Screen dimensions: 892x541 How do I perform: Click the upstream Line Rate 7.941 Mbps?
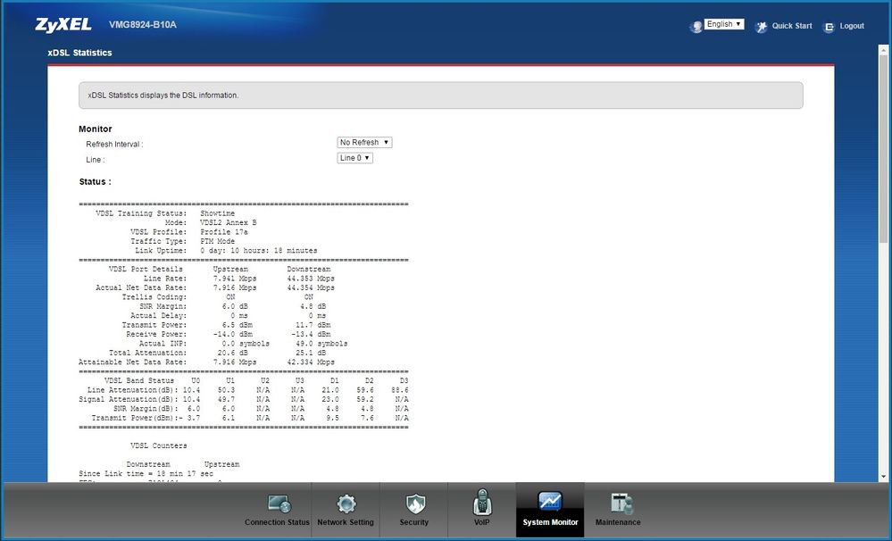[235, 279]
